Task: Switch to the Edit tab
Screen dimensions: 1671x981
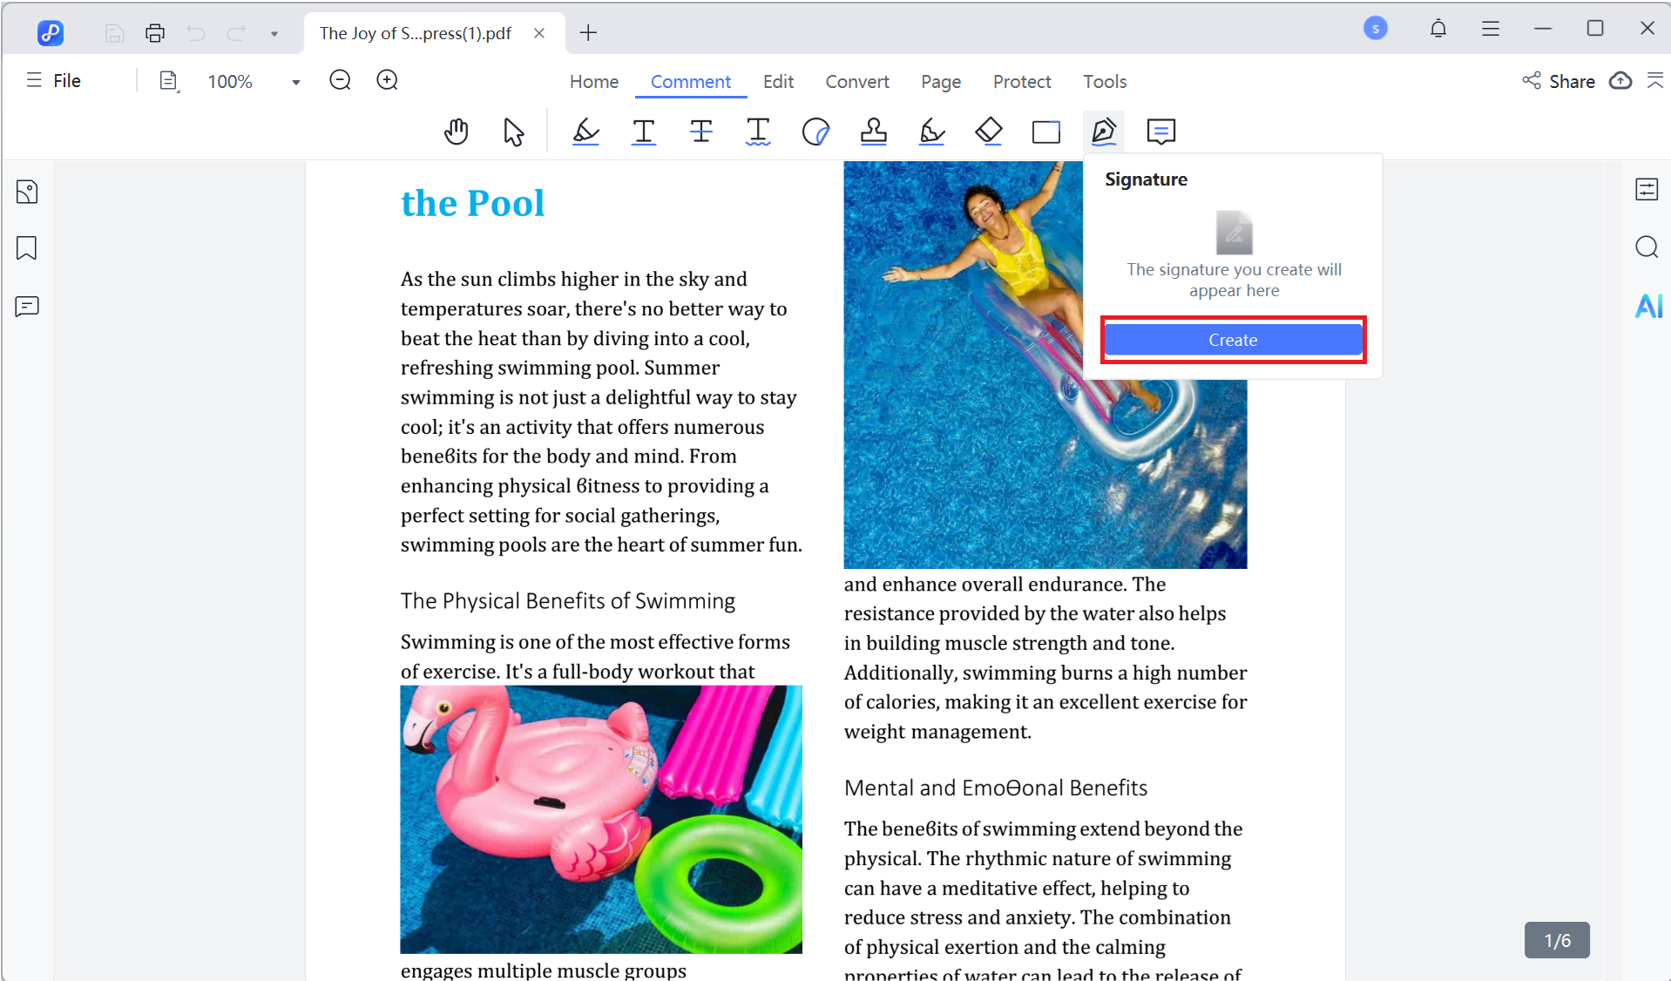Action: (777, 82)
